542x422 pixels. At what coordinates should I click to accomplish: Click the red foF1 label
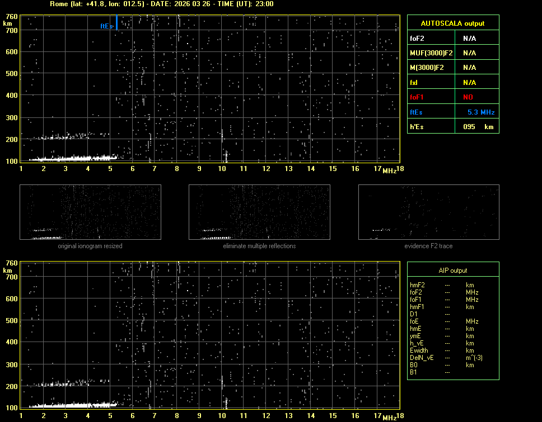pos(418,97)
